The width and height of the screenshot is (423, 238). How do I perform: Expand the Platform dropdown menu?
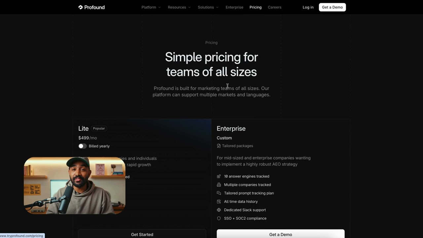[x=151, y=7]
